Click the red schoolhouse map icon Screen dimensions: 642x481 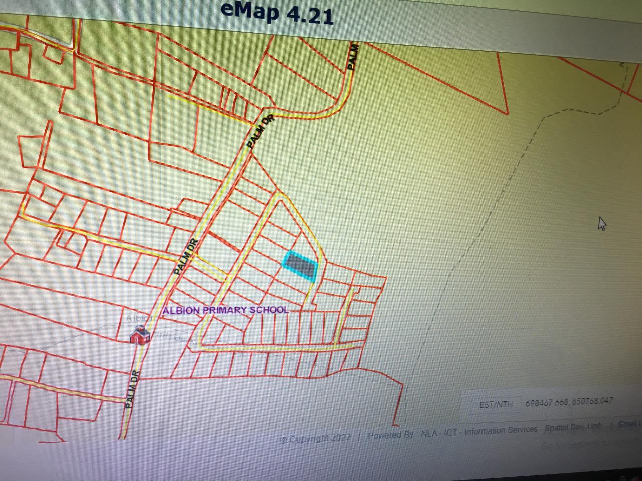[140, 334]
